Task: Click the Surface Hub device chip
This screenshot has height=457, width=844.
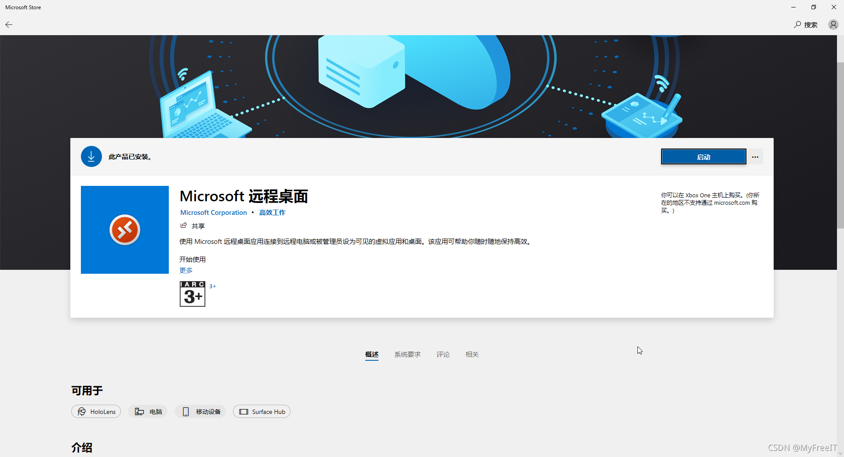Action: coord(262,412)
